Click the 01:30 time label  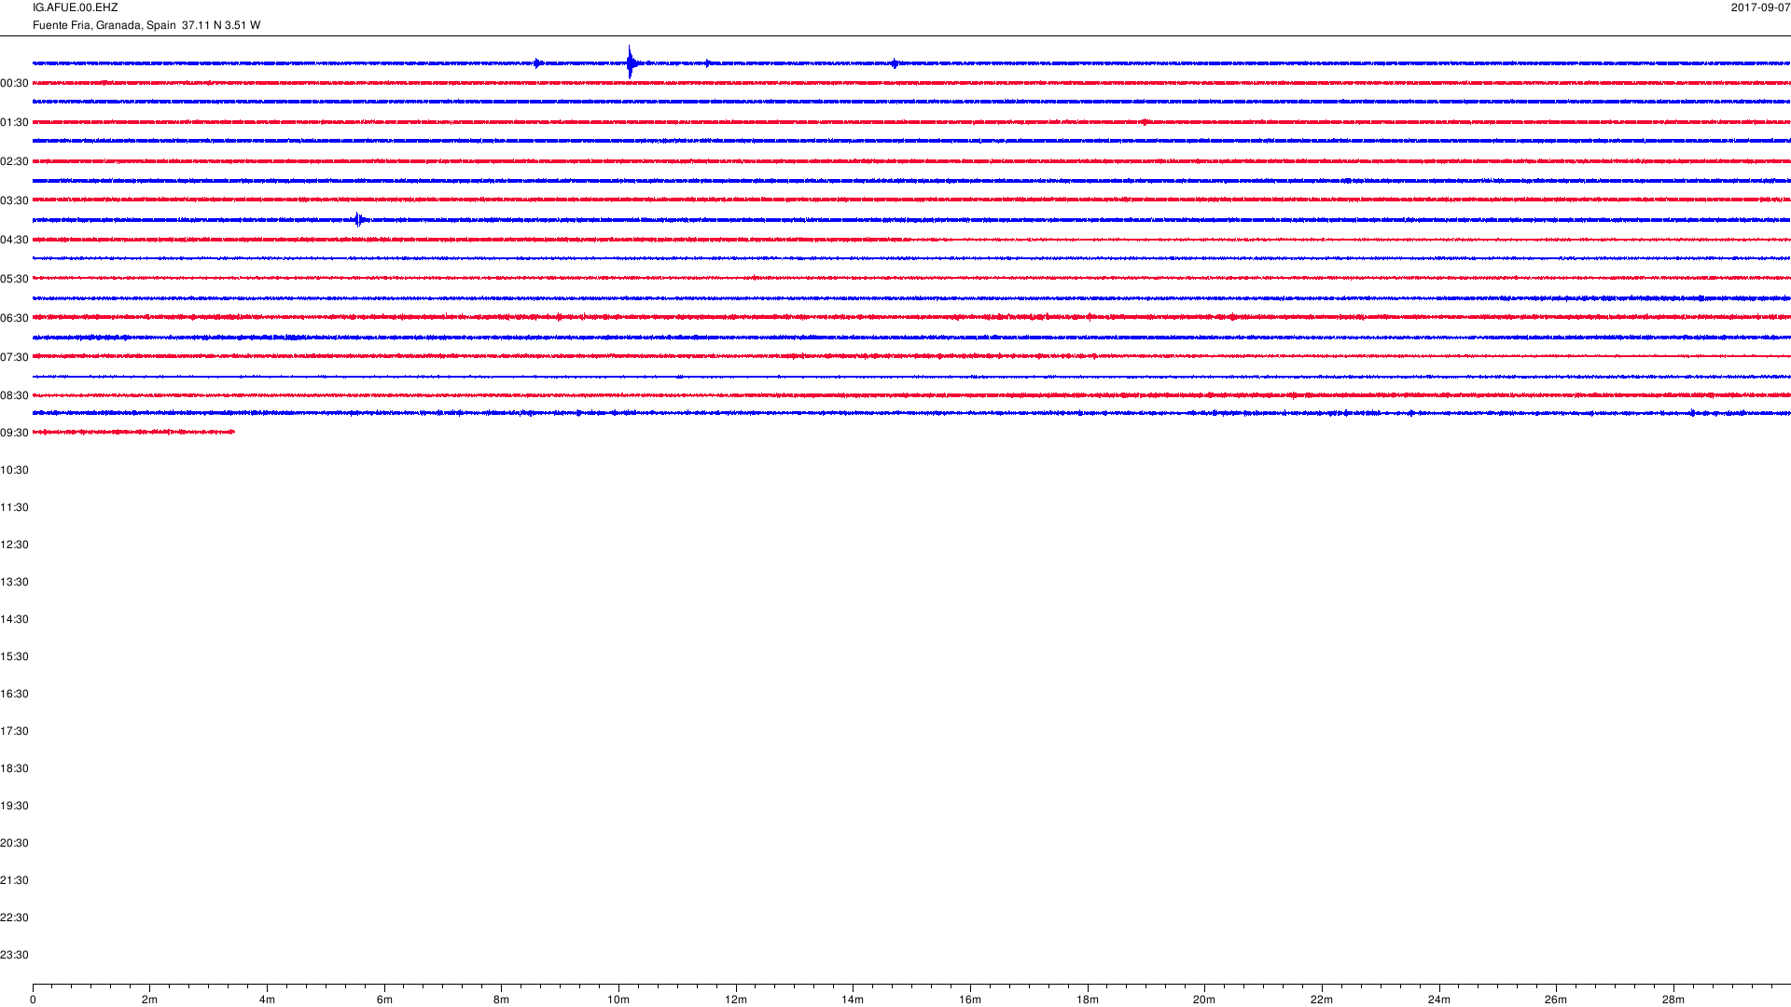tap(14, 122)
